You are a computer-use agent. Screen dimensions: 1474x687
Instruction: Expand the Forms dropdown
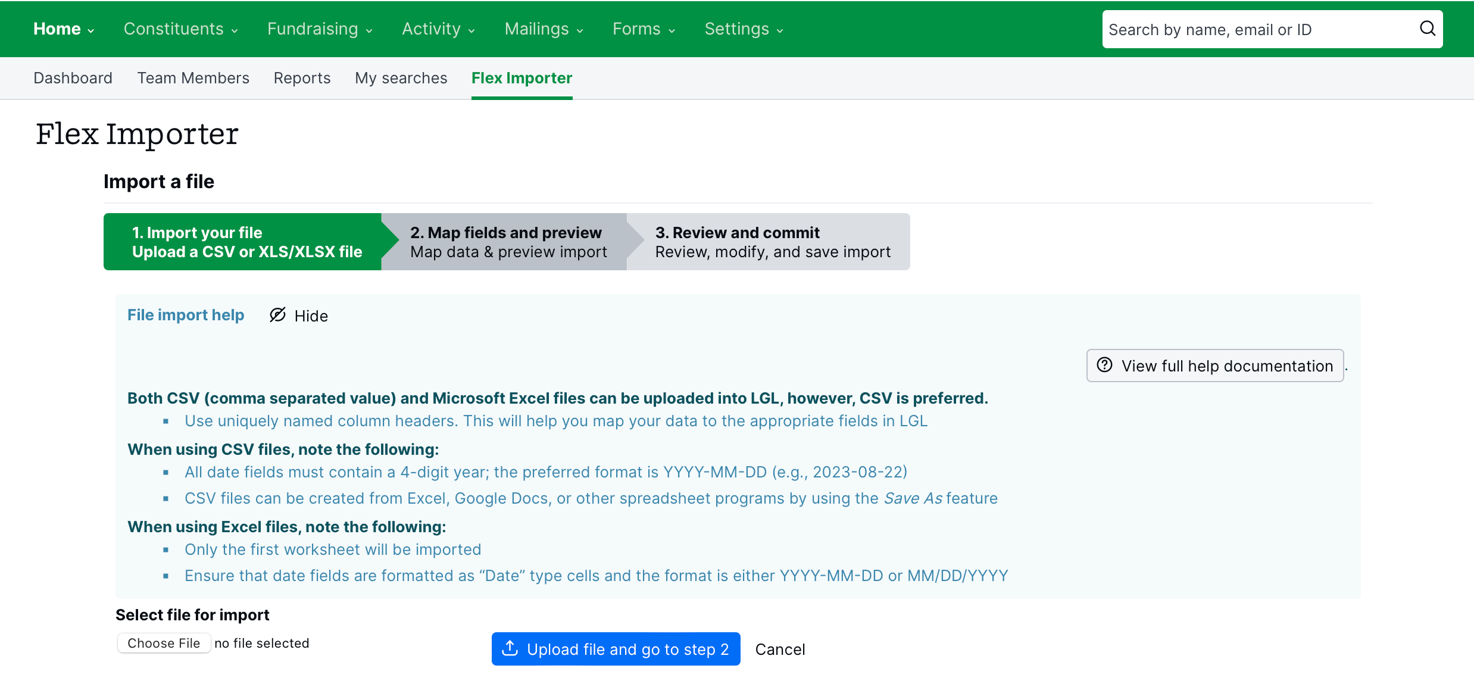(x=644, y=29)
